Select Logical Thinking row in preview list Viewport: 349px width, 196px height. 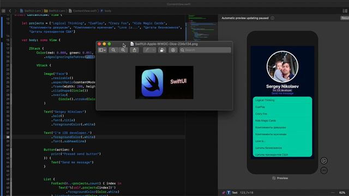click(x=282, y=100)
